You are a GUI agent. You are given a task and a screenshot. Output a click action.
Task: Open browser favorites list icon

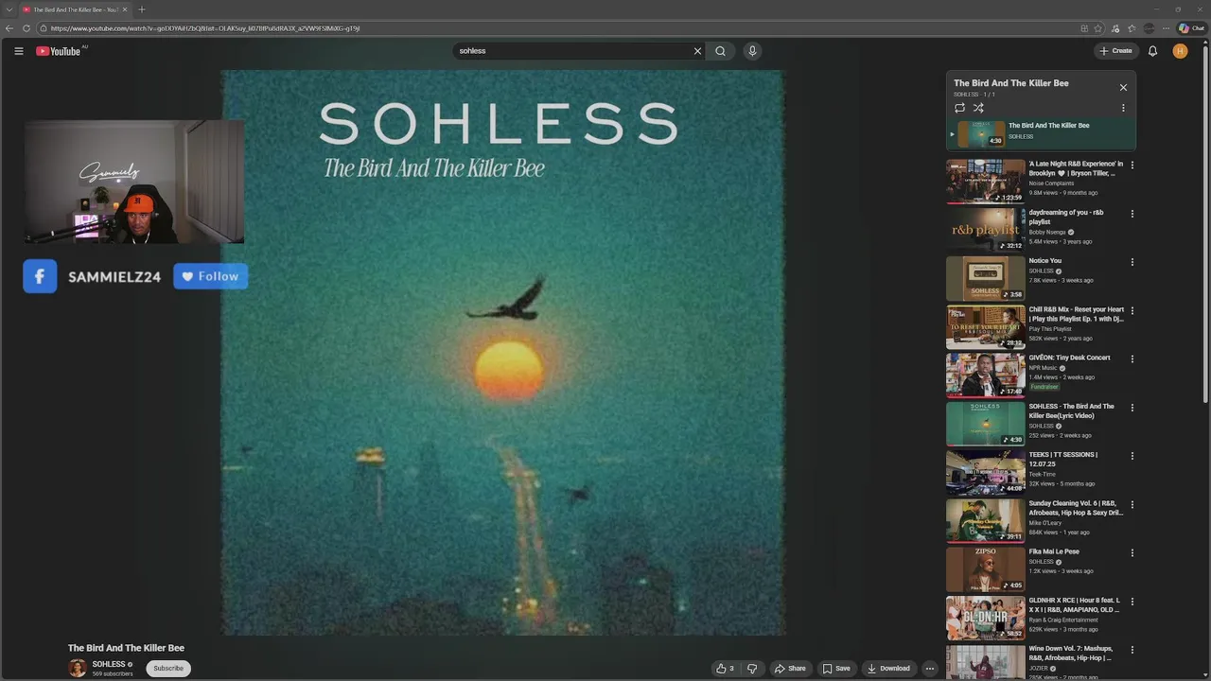(1132, 28)
